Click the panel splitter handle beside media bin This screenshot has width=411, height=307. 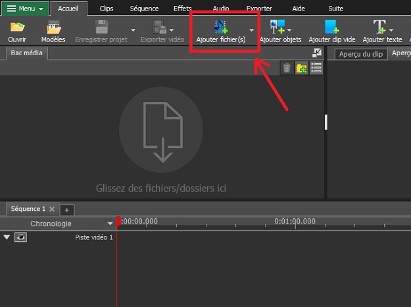[326, 122]
